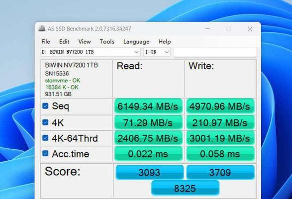Open the File menu
Image resolution: width=292 pixels, height=199 pixels.
(46, 42)
